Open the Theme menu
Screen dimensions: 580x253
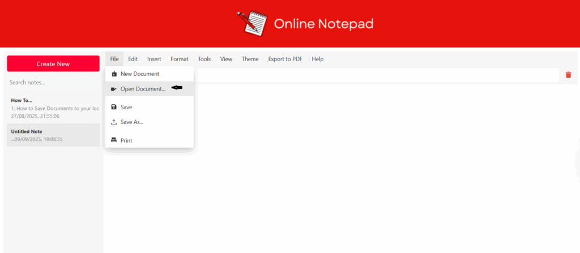(250, 59)
